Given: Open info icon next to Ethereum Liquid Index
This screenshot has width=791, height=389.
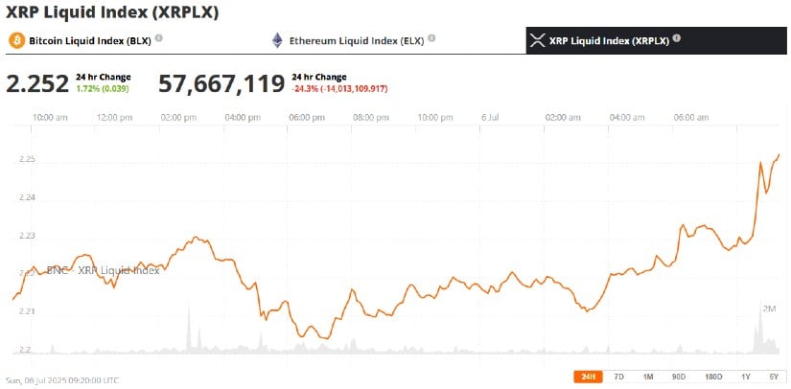Looking at the screenshot, I should click(431, 37).
